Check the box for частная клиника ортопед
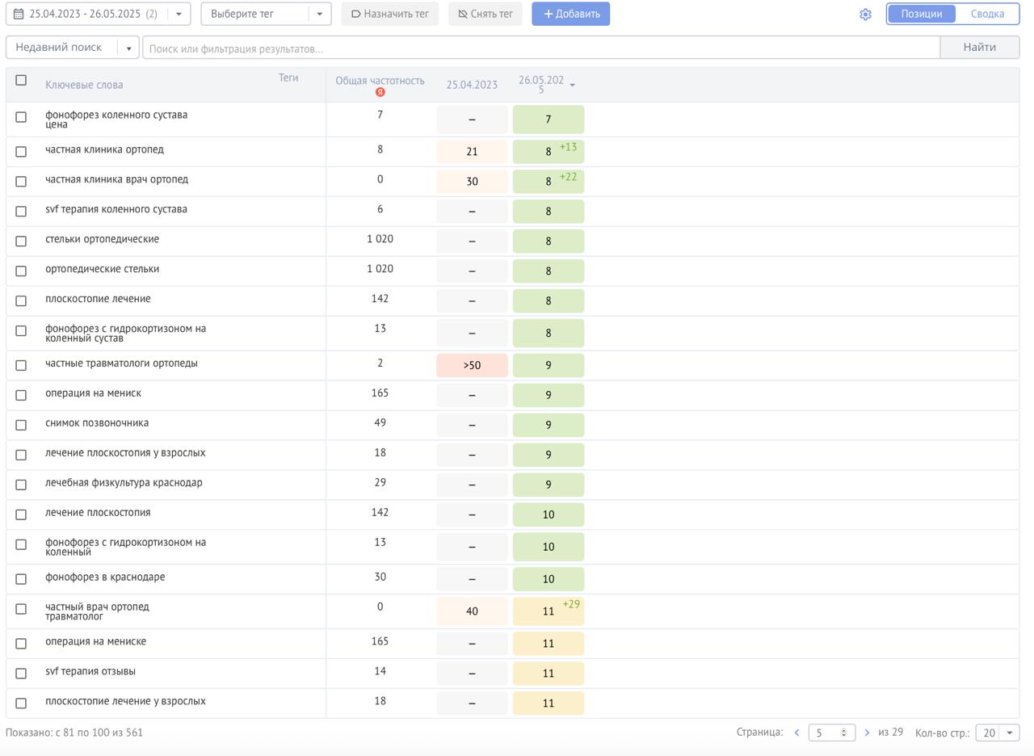Screen dimensions: 1034x756 [x=21, y=152]
